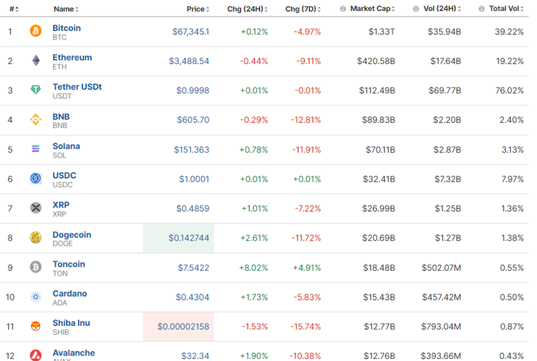This screenshot has width=537, height=361.
Task: Sort table by Name column
Action: tap(66, 9)
